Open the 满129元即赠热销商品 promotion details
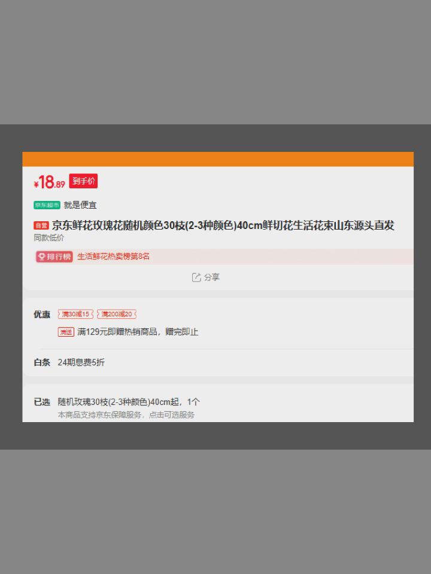Image resolution: width=431 pixels, height=574 pixels. [138, 332]
